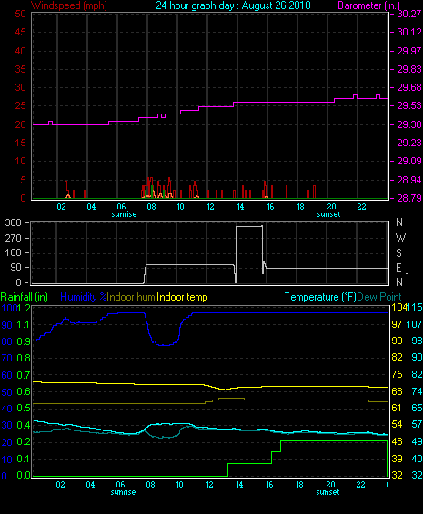Select the 29.97 barometer scale value
Screen dimensions: 423x514
pyautogui.click(x=409, y=51)
